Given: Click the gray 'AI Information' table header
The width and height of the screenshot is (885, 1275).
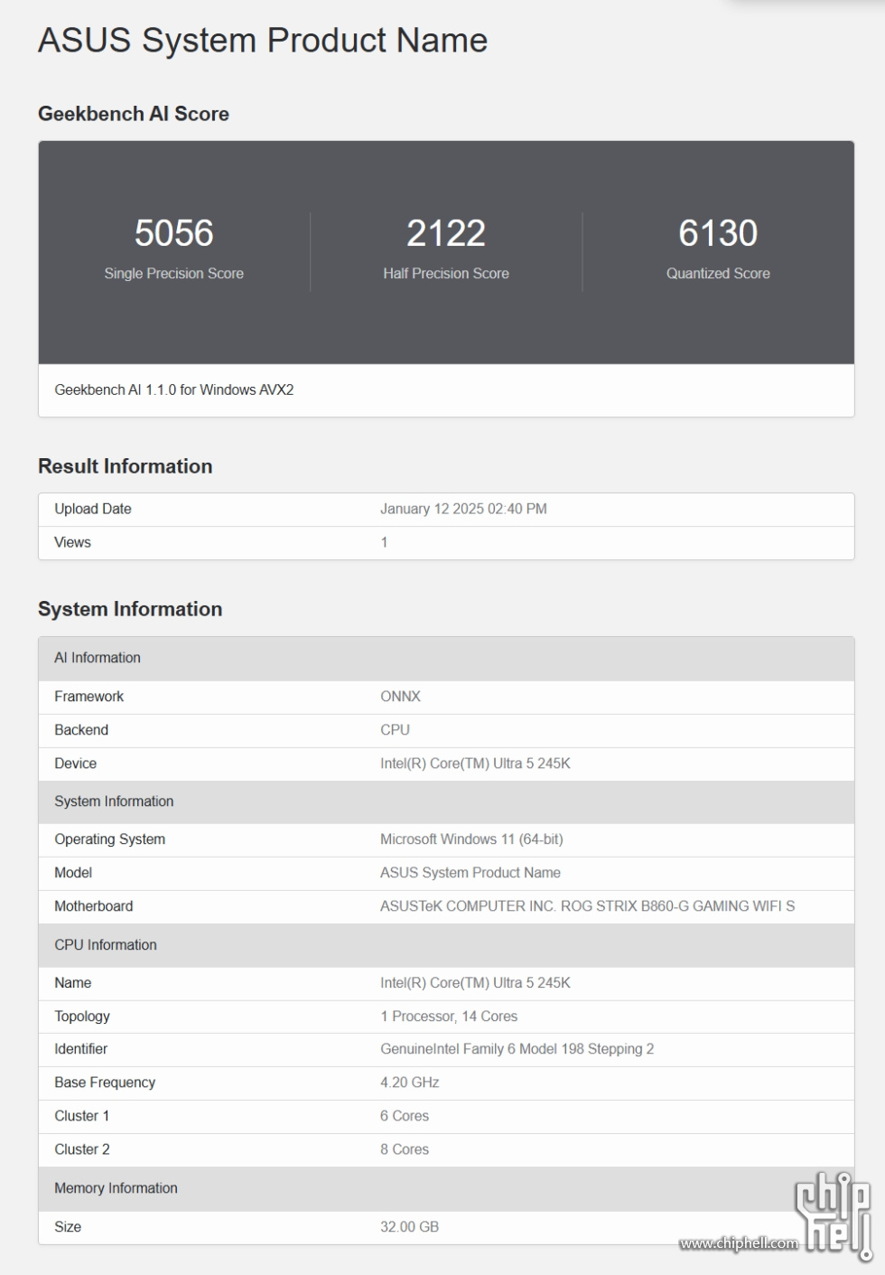Looking at the screenshot, I should click(x=446, y=659).
